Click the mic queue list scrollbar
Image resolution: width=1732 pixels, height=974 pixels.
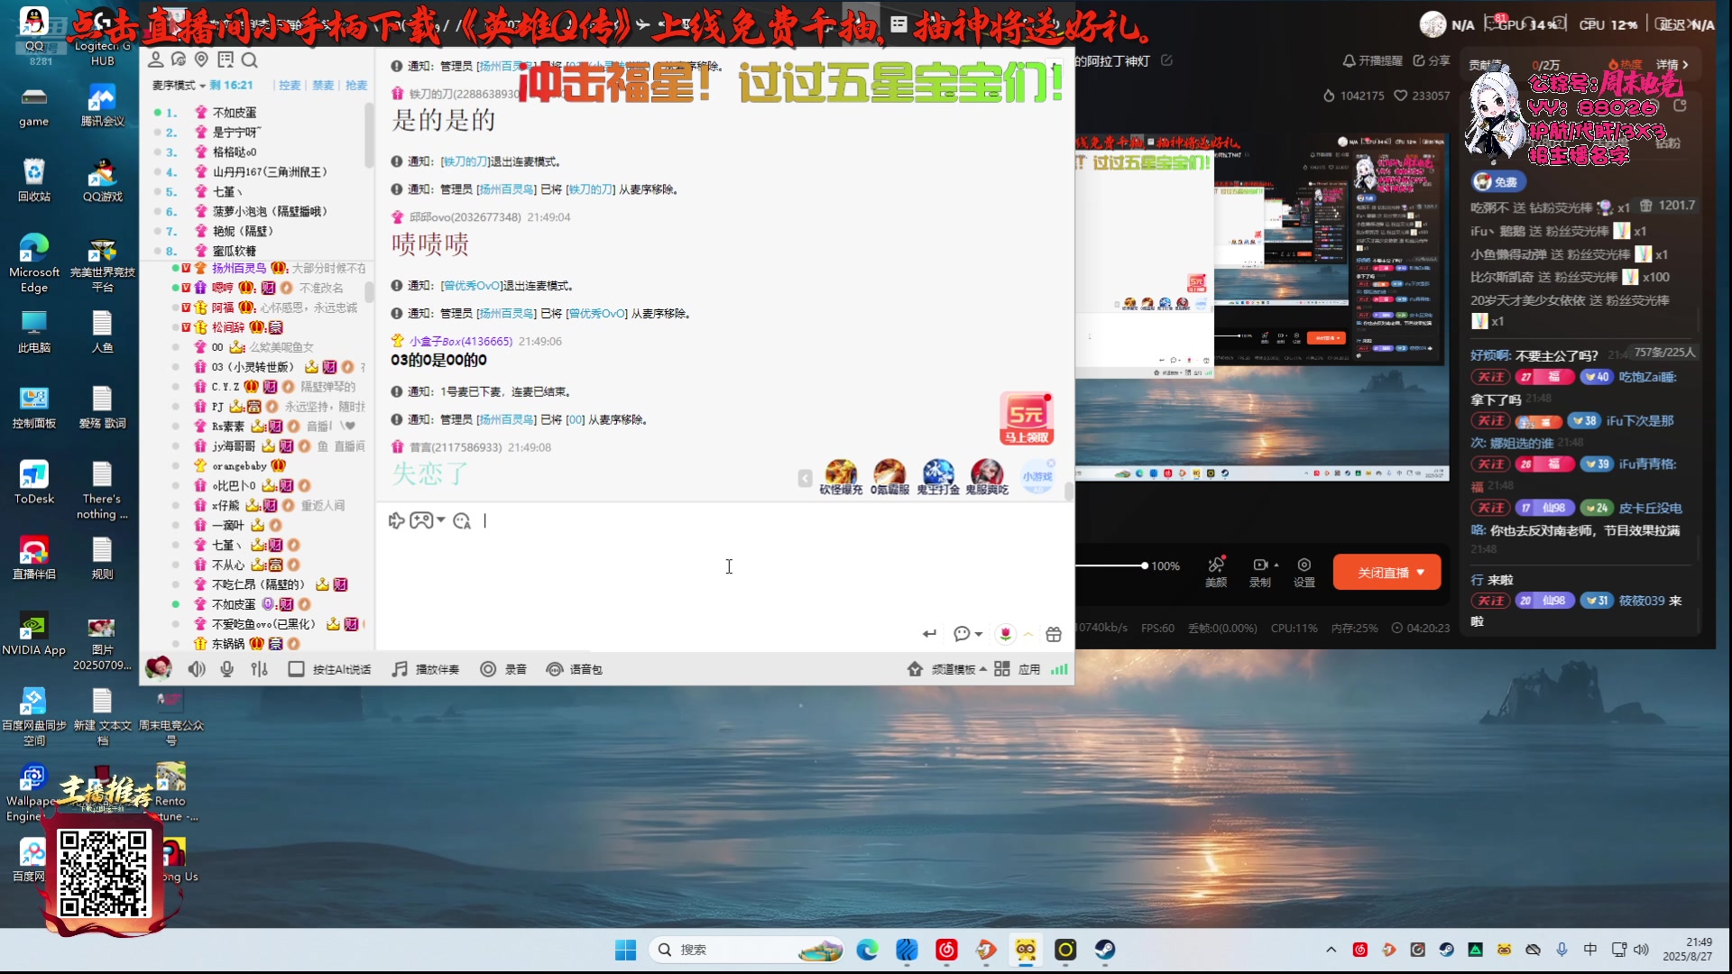pyautogui.click(x=368, y=135)
